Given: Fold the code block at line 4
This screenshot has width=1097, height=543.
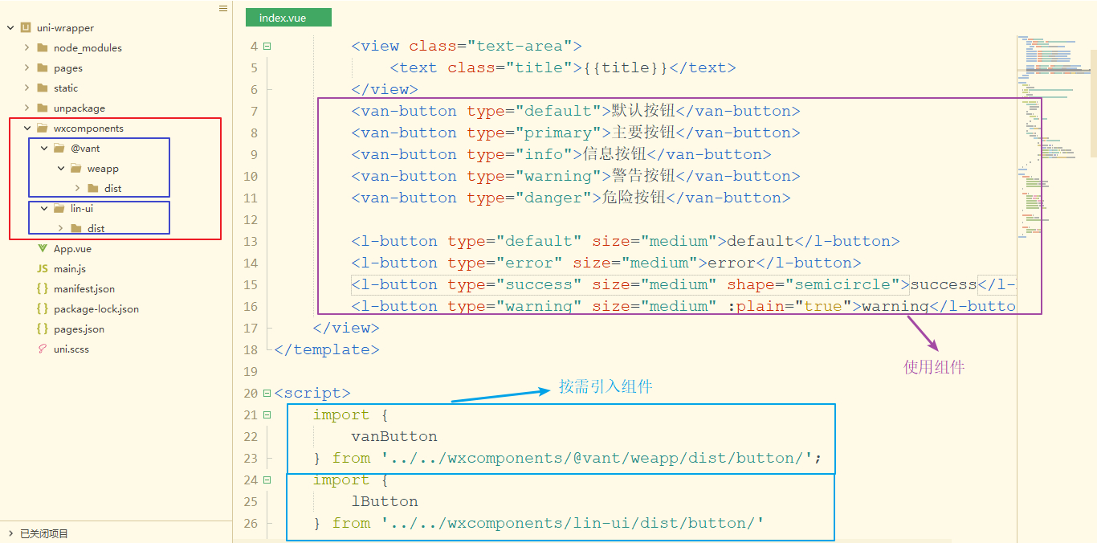Looking at the screenshot, I should [x=267, y=46].
